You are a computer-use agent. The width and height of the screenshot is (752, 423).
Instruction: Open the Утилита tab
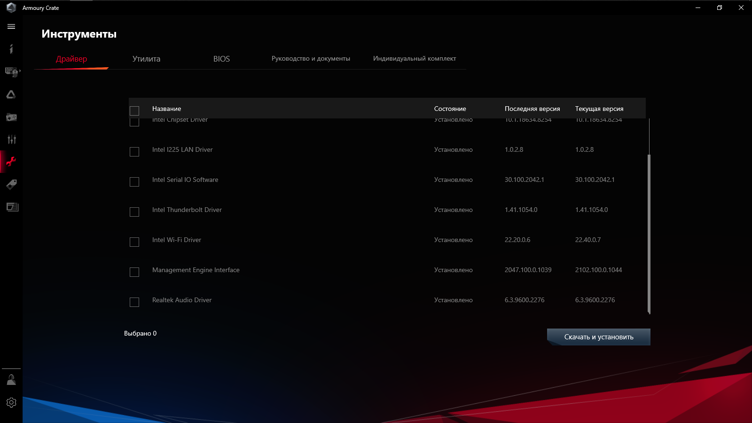pos(146,59)
